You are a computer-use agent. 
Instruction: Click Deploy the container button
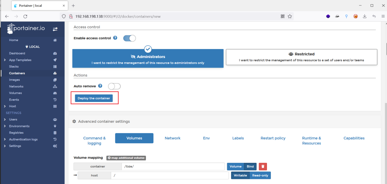coord(94,98)
